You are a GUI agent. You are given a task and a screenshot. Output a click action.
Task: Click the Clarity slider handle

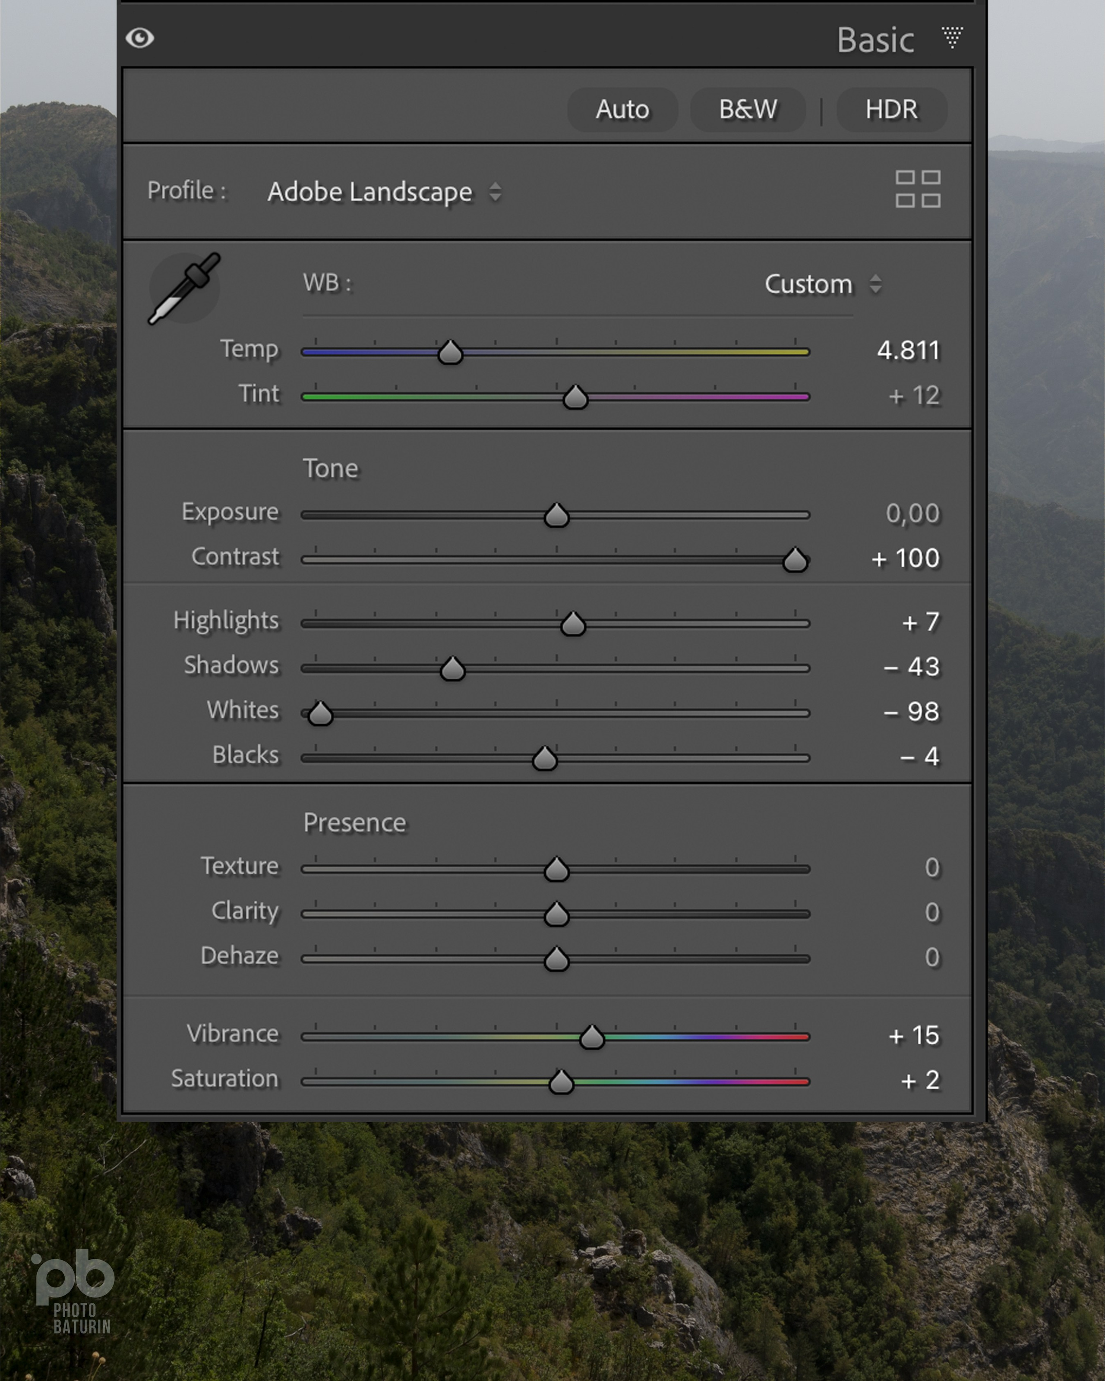(x=557, y=914)
